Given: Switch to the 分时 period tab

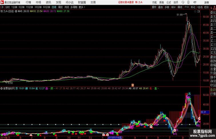Looking at the screenshot, I should [x=7, y=7].
